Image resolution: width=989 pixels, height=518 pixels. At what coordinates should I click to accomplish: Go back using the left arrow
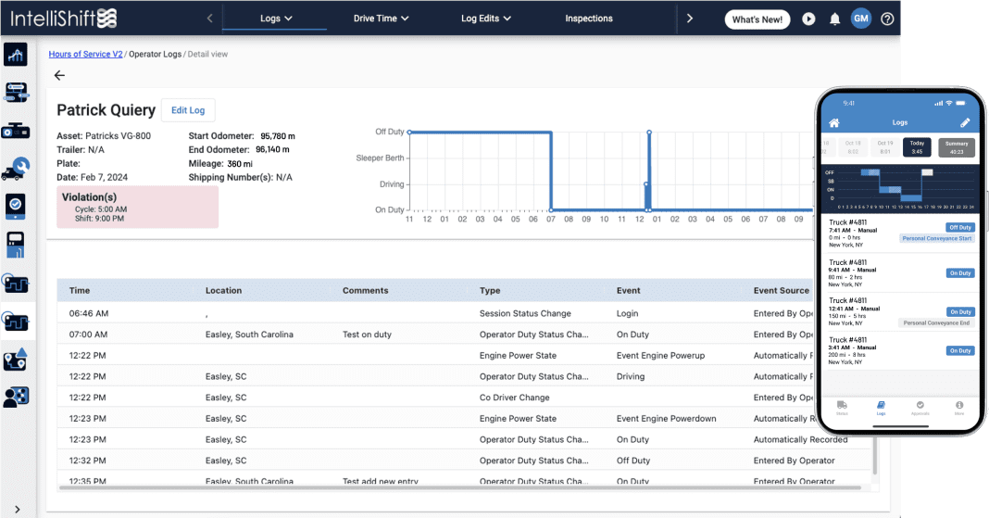pos(59,75)
